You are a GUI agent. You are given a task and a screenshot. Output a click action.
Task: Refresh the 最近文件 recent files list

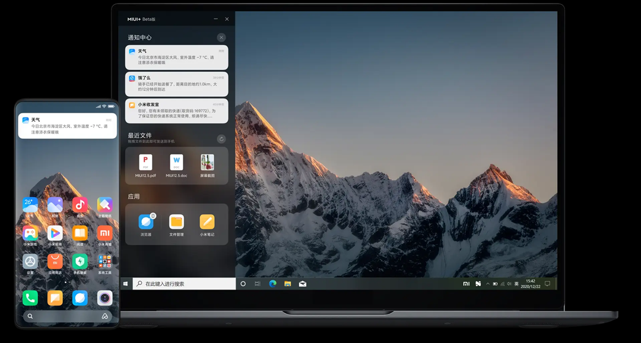coord(221,139)
